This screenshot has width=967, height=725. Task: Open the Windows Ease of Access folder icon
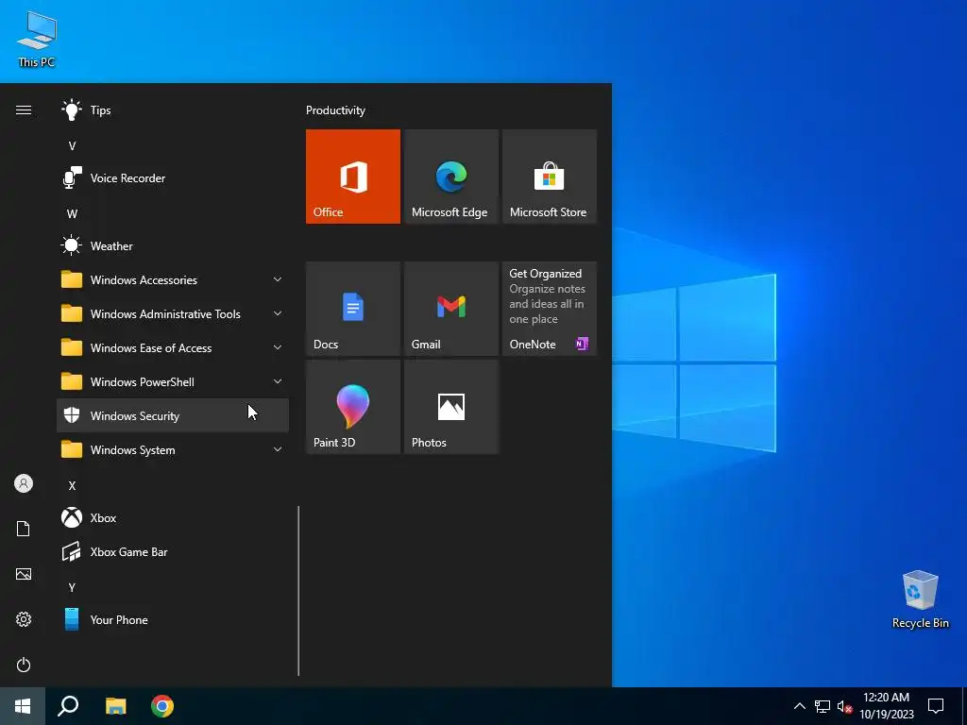(x=72, y=347)
